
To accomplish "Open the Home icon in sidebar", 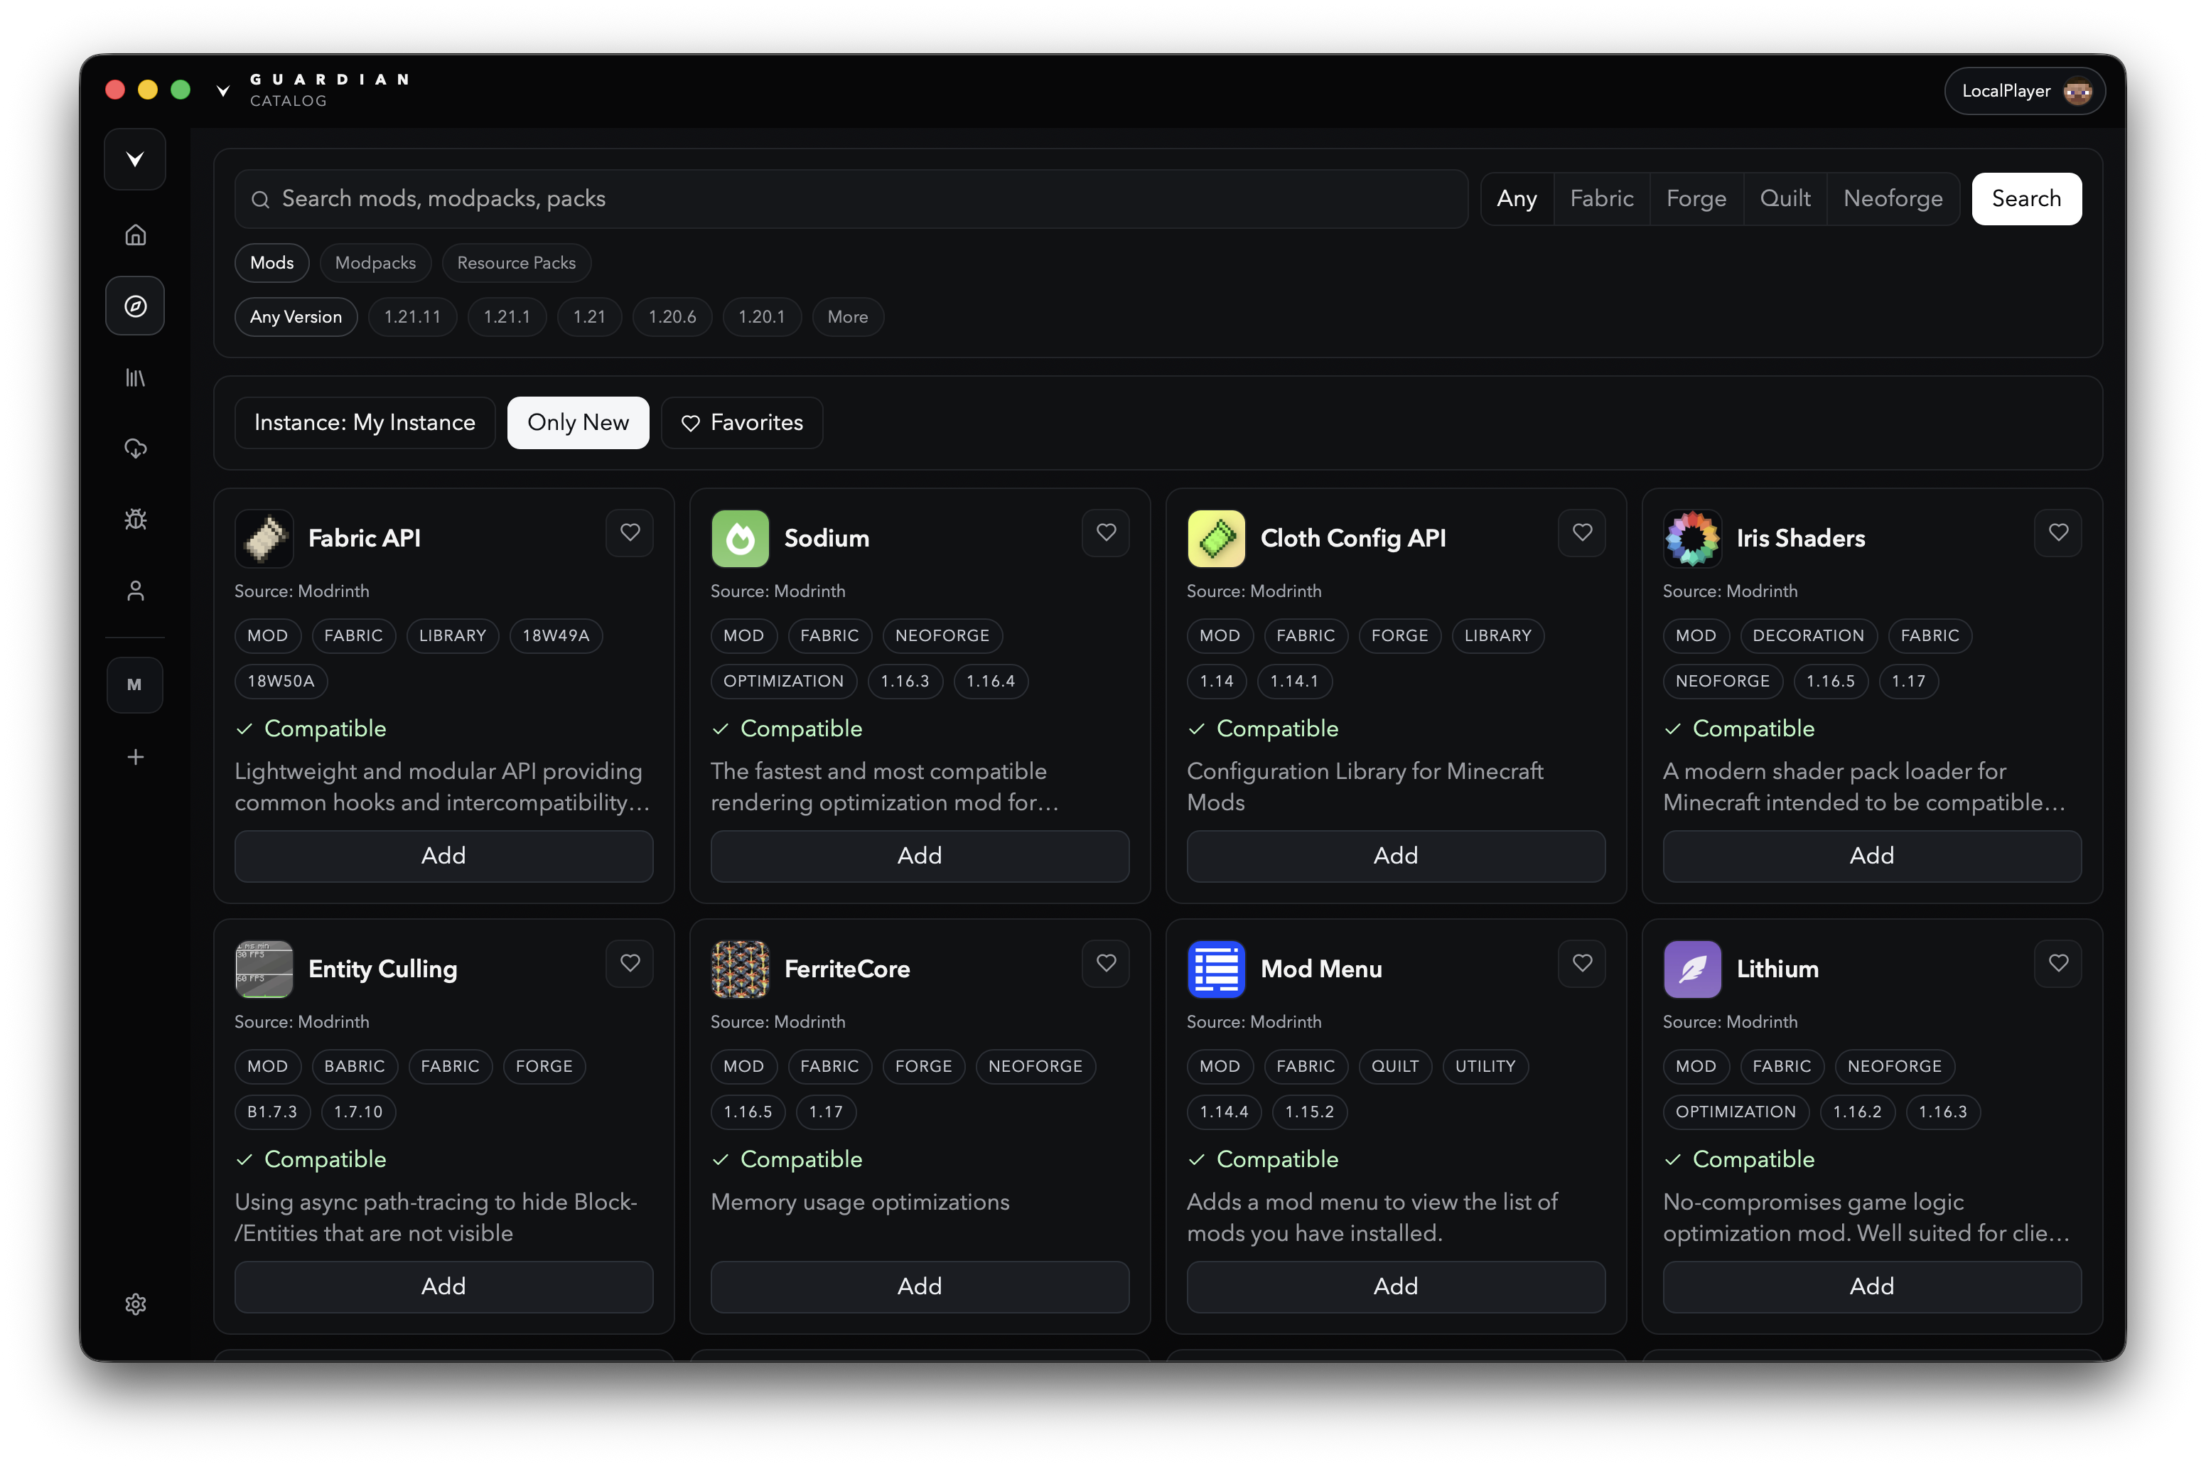I will (136, 235).
